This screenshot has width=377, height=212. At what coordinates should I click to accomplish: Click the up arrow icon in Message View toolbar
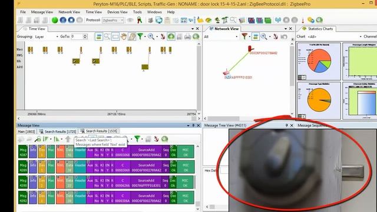[68, 139]
